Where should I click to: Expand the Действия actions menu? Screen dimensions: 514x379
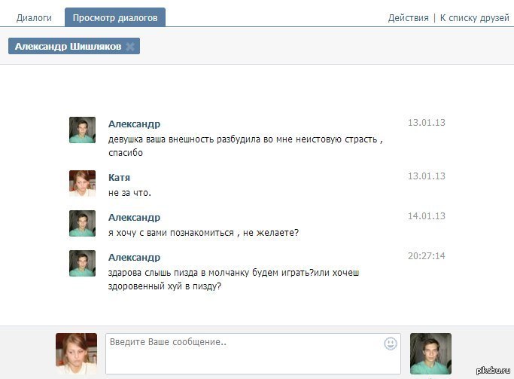coord(408,18)
